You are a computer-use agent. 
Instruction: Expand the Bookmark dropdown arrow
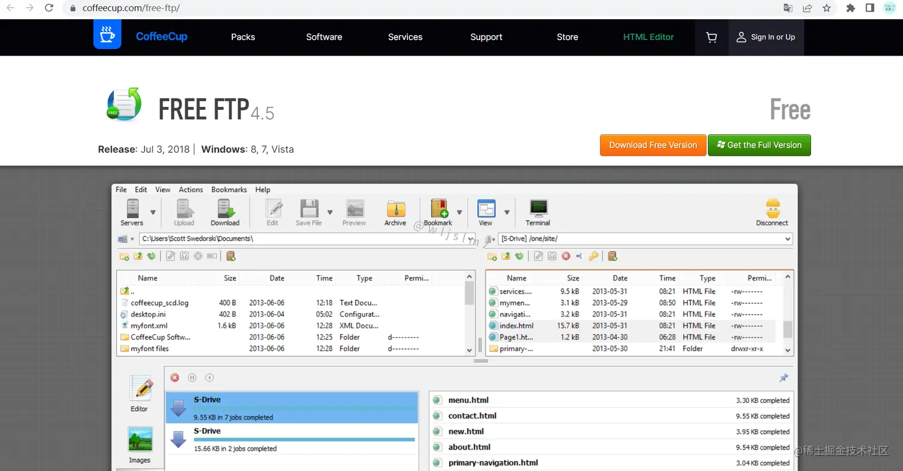[x=459, y=212]
